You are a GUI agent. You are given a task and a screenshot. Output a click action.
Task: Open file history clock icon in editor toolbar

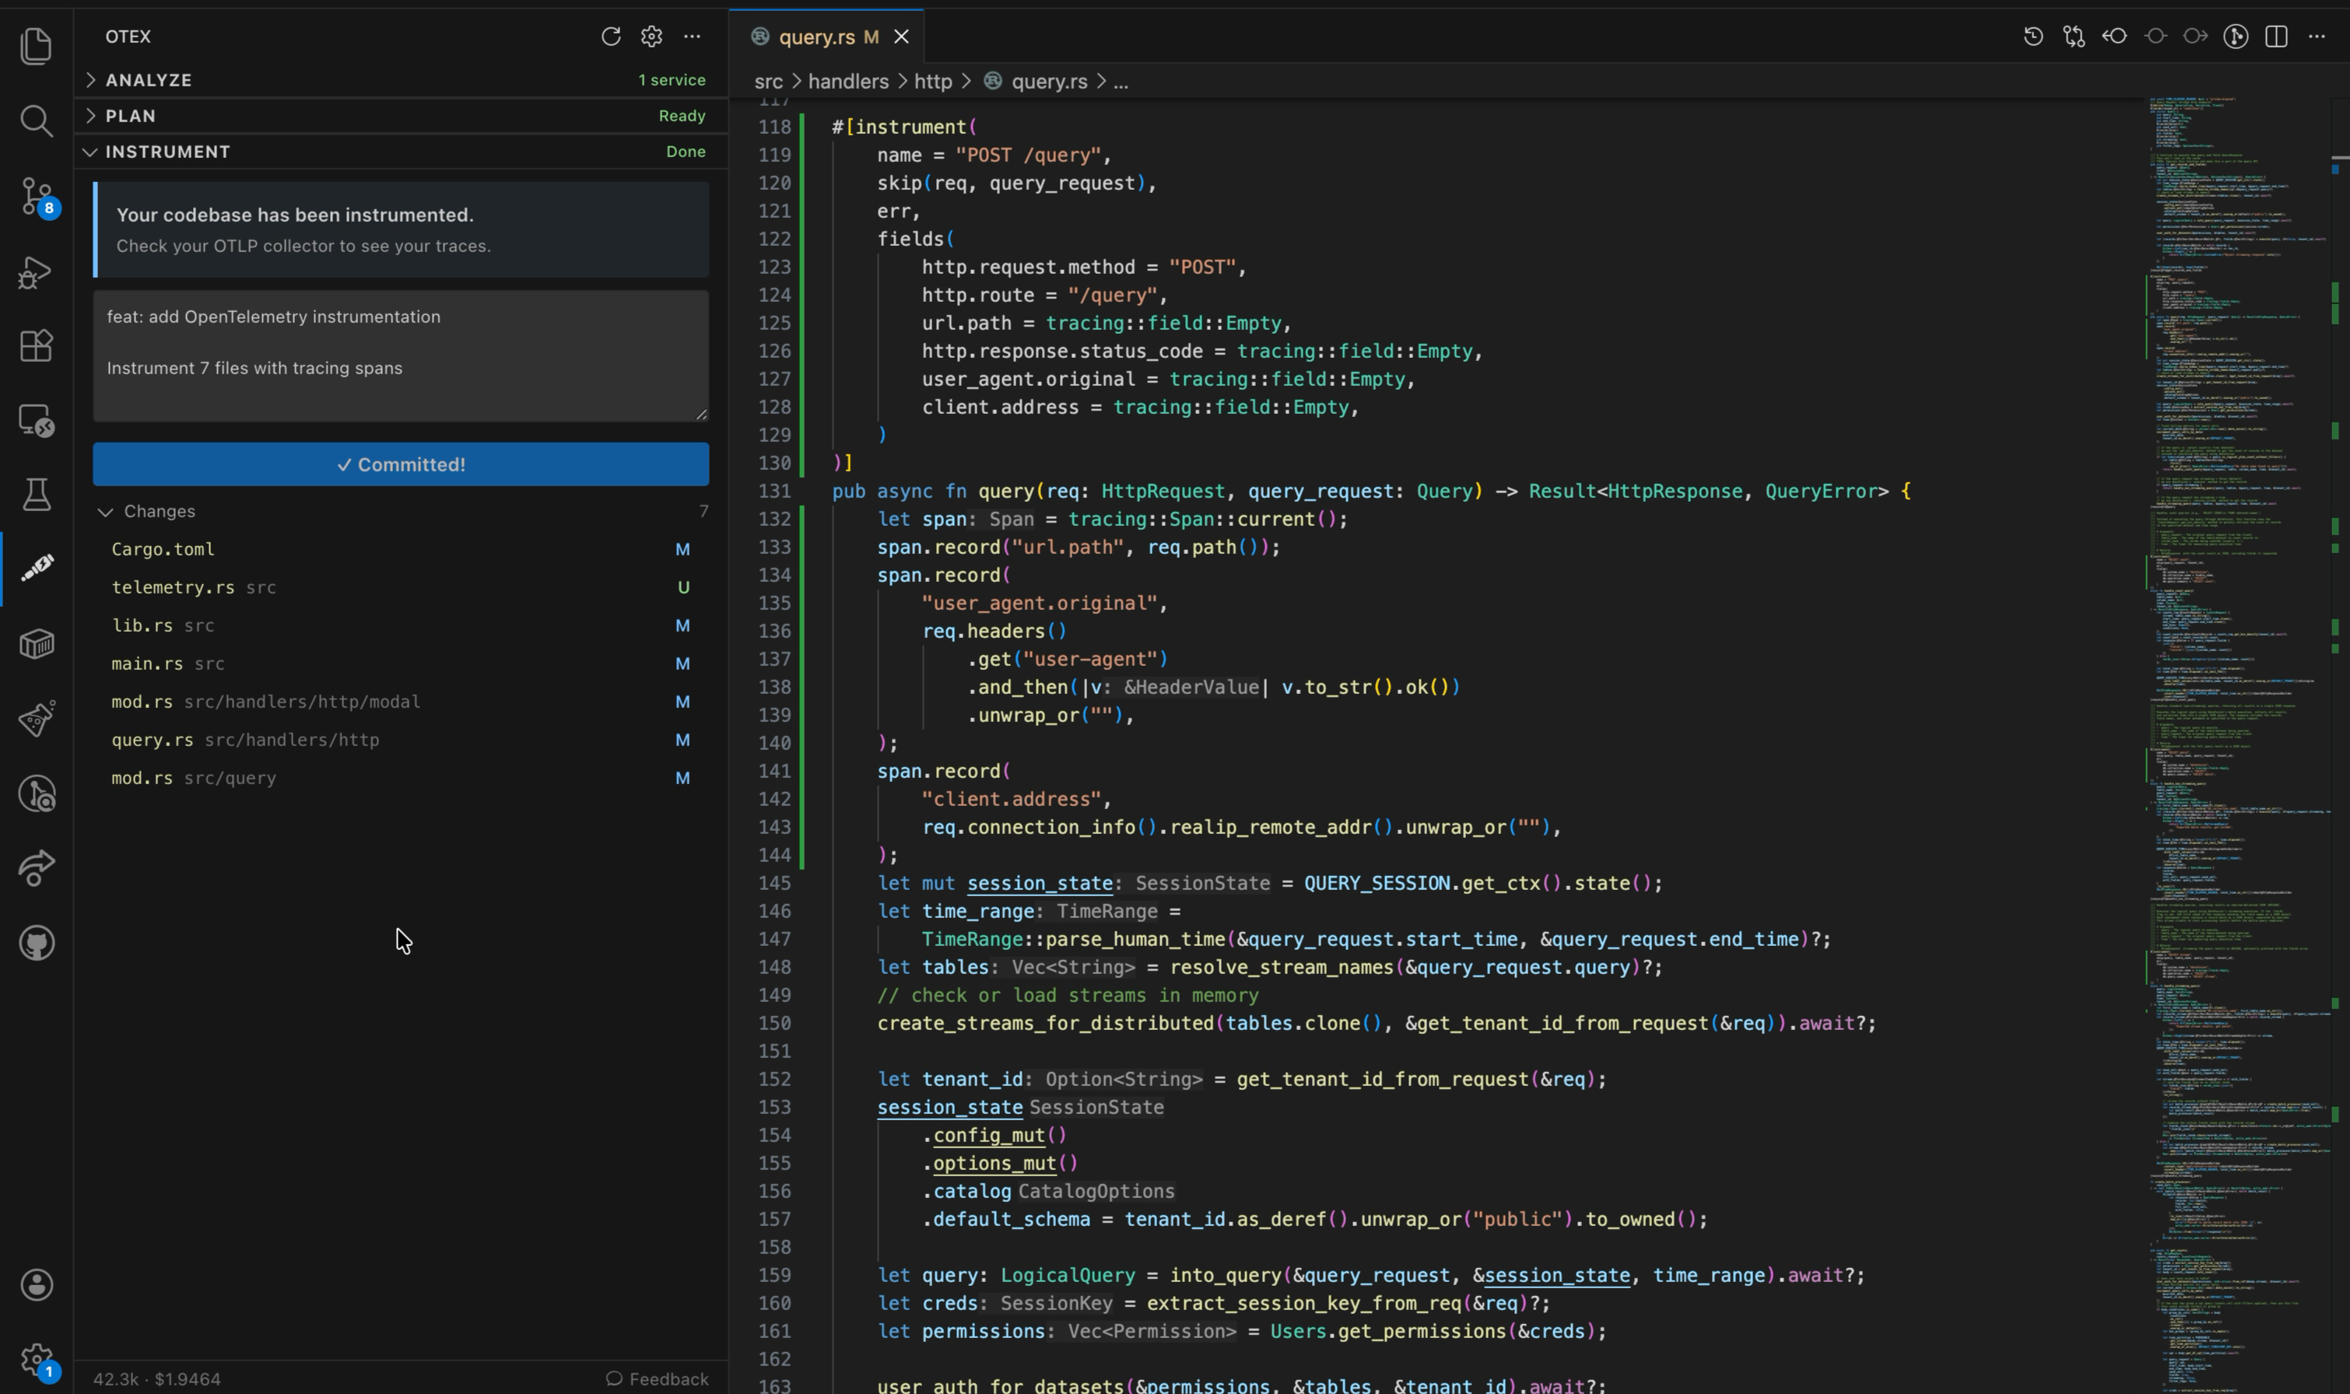click(x=2033, y=37)
